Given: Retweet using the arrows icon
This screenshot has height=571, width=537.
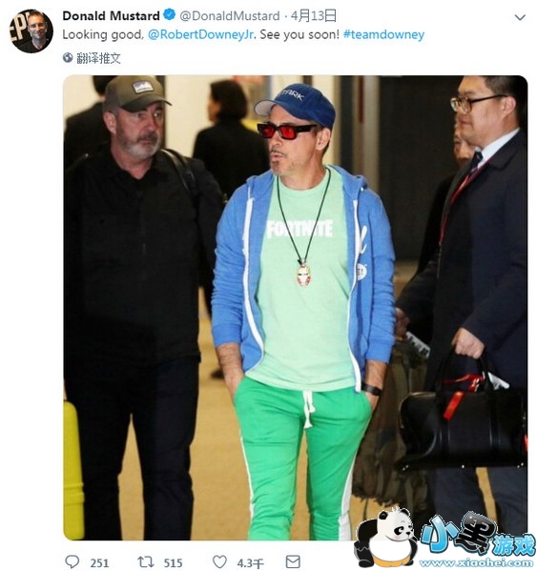Looking at the screenshot, I should 146,561.
